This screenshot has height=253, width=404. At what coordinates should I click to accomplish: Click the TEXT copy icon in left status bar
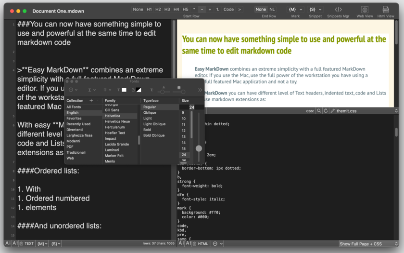point(22,243)
